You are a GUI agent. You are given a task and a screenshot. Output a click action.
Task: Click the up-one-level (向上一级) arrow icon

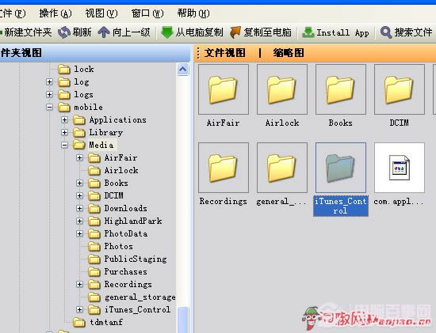pos(103,32)
